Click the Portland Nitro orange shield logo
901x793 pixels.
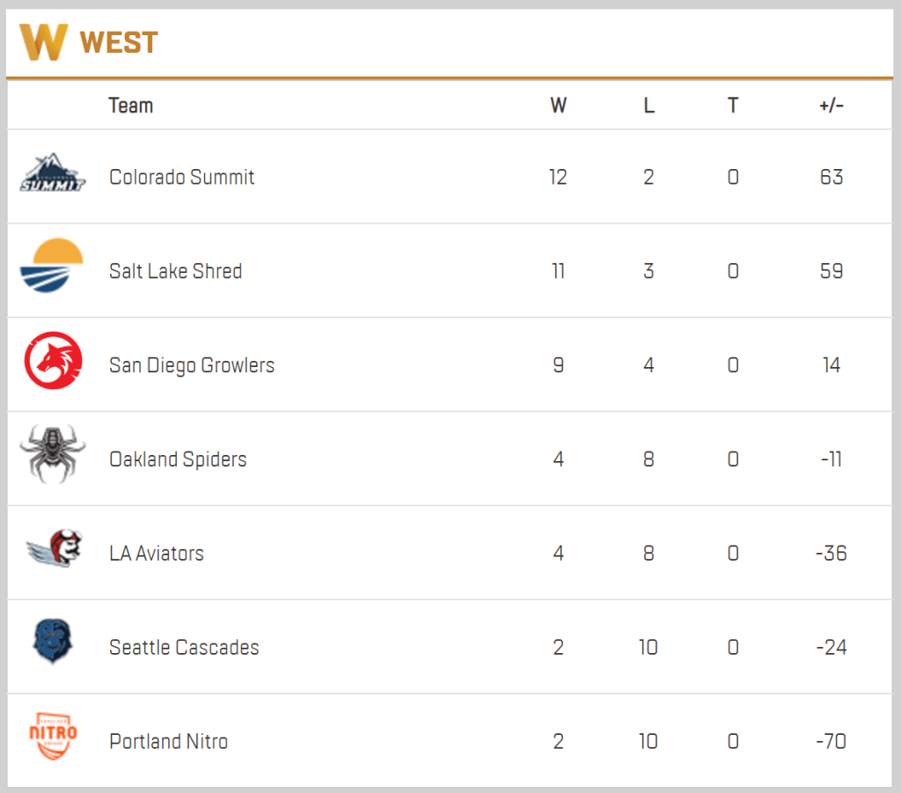tap(53, 736)
